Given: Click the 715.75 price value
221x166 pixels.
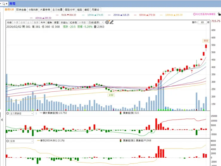Looking at the screenshot, I should point(216,21).
